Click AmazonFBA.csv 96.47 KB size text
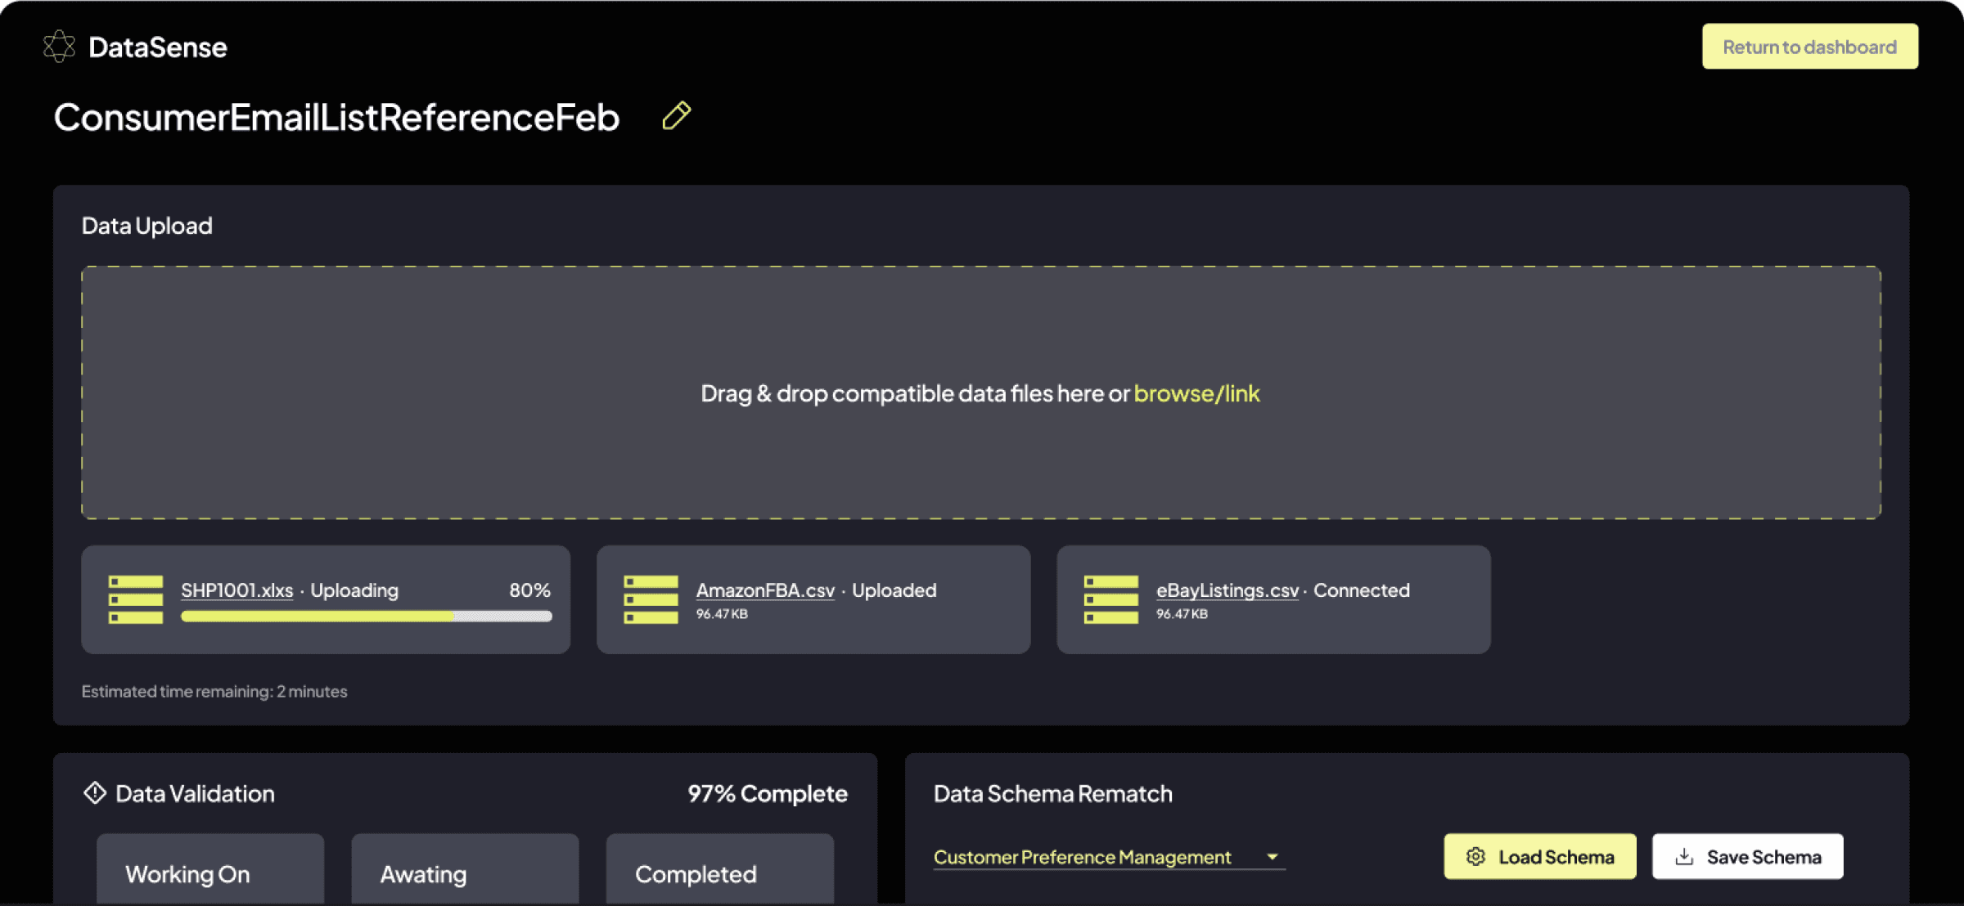This screenshot has height=906, width=1964. (722, 614)
